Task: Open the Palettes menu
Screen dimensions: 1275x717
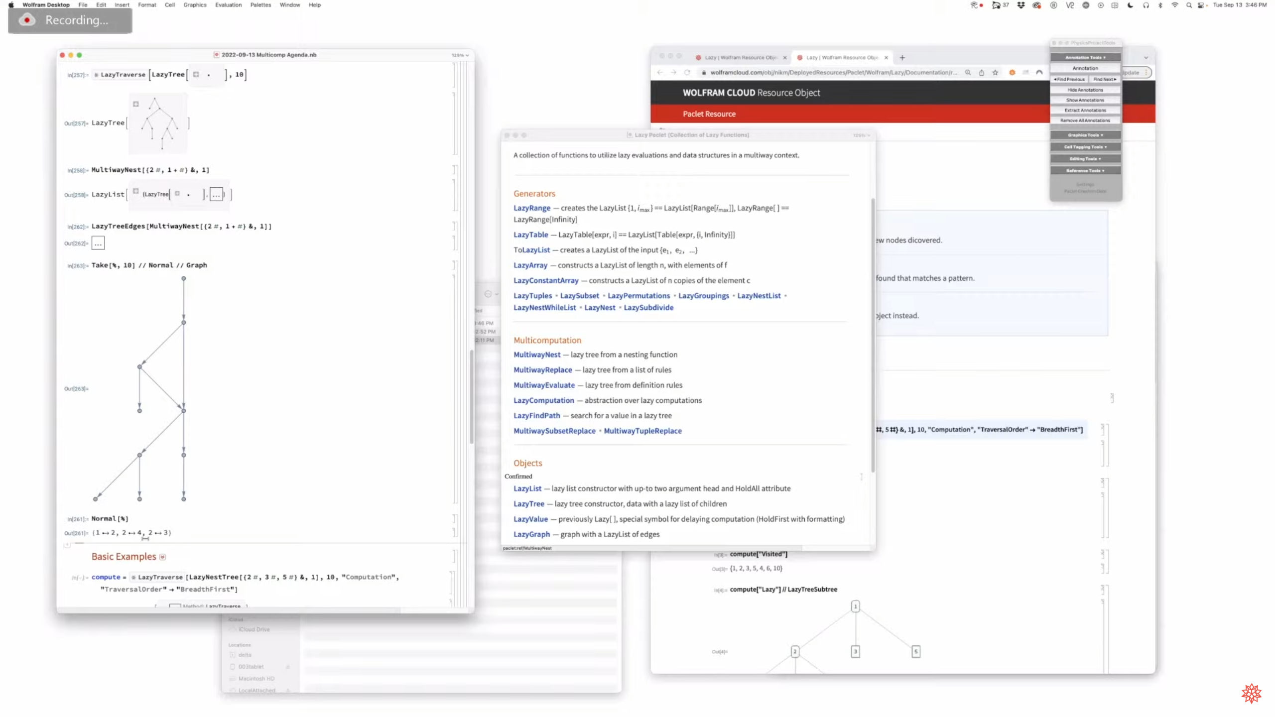Action: point(260,5)
